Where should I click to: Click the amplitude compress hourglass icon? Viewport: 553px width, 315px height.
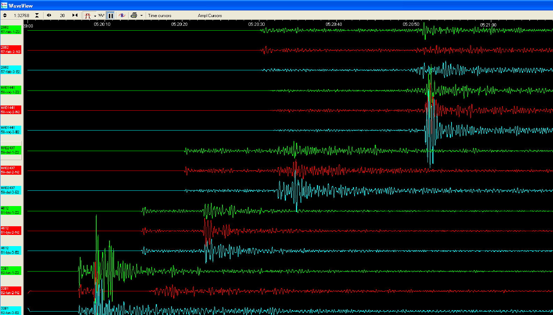click(x=37, y=15)
